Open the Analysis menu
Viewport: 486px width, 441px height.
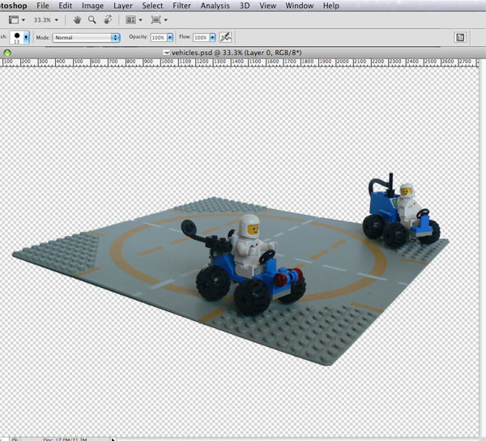coord(215,6)
